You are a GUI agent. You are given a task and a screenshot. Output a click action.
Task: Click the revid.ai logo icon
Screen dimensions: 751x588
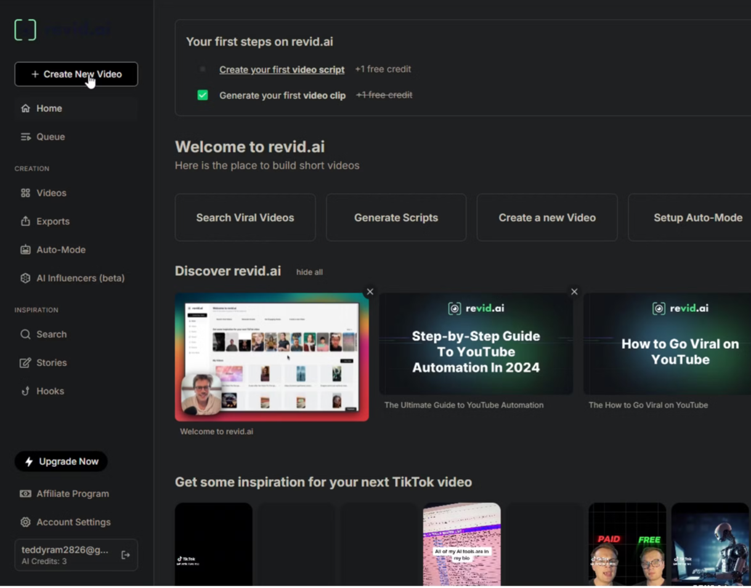(x=25, y=30)
